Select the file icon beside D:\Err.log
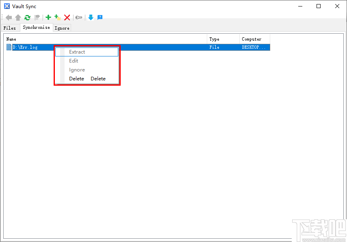The image size is (347, 242). (9, 47)
